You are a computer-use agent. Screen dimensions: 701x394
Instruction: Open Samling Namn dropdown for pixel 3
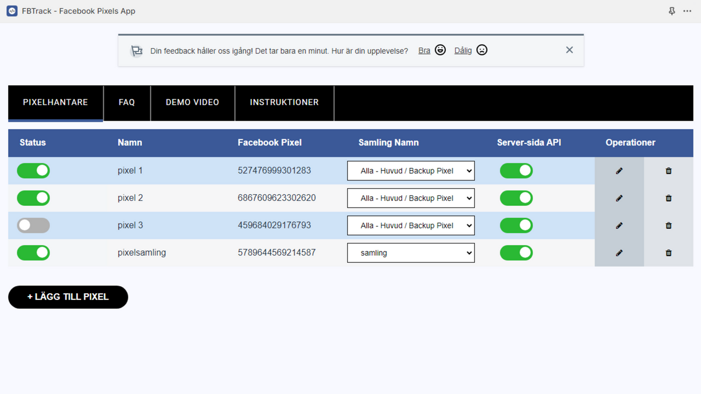point(411,225)
